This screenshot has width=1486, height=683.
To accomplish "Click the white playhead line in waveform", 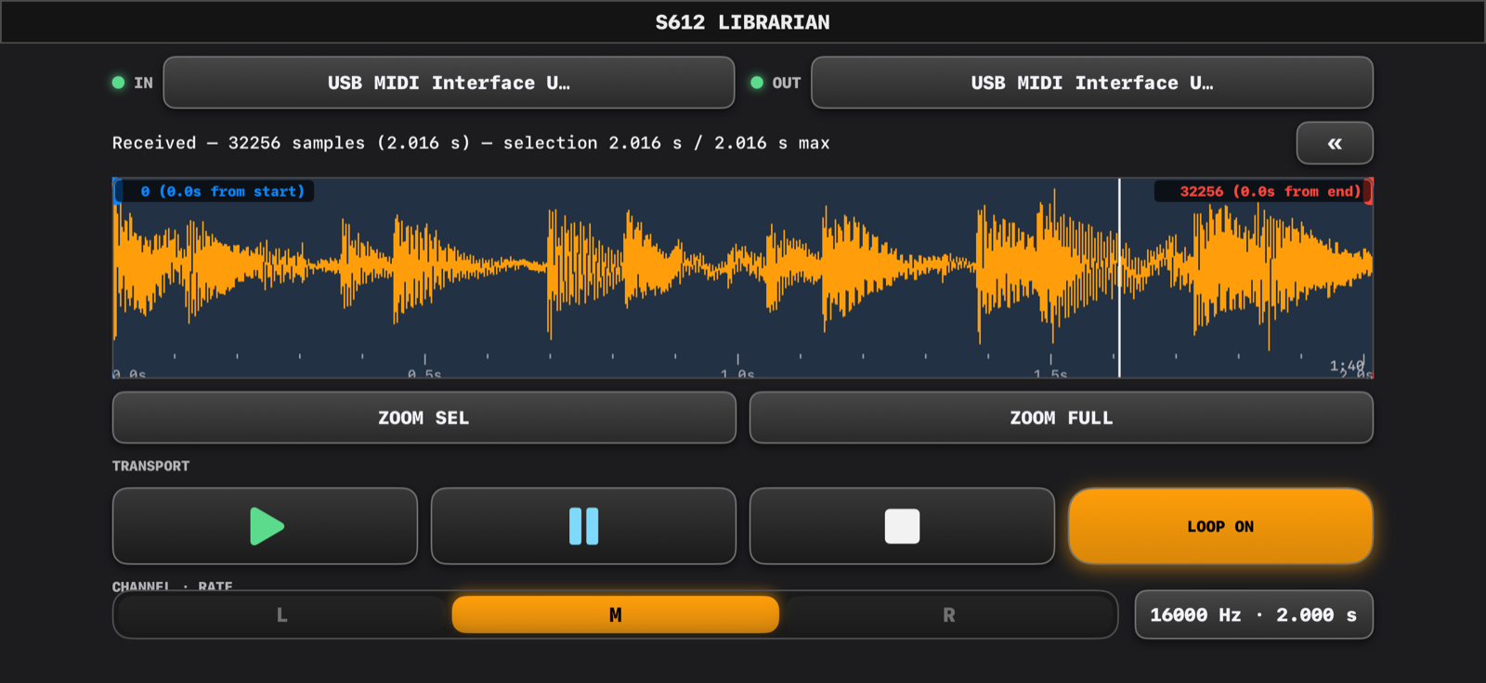I will 1119,278.
